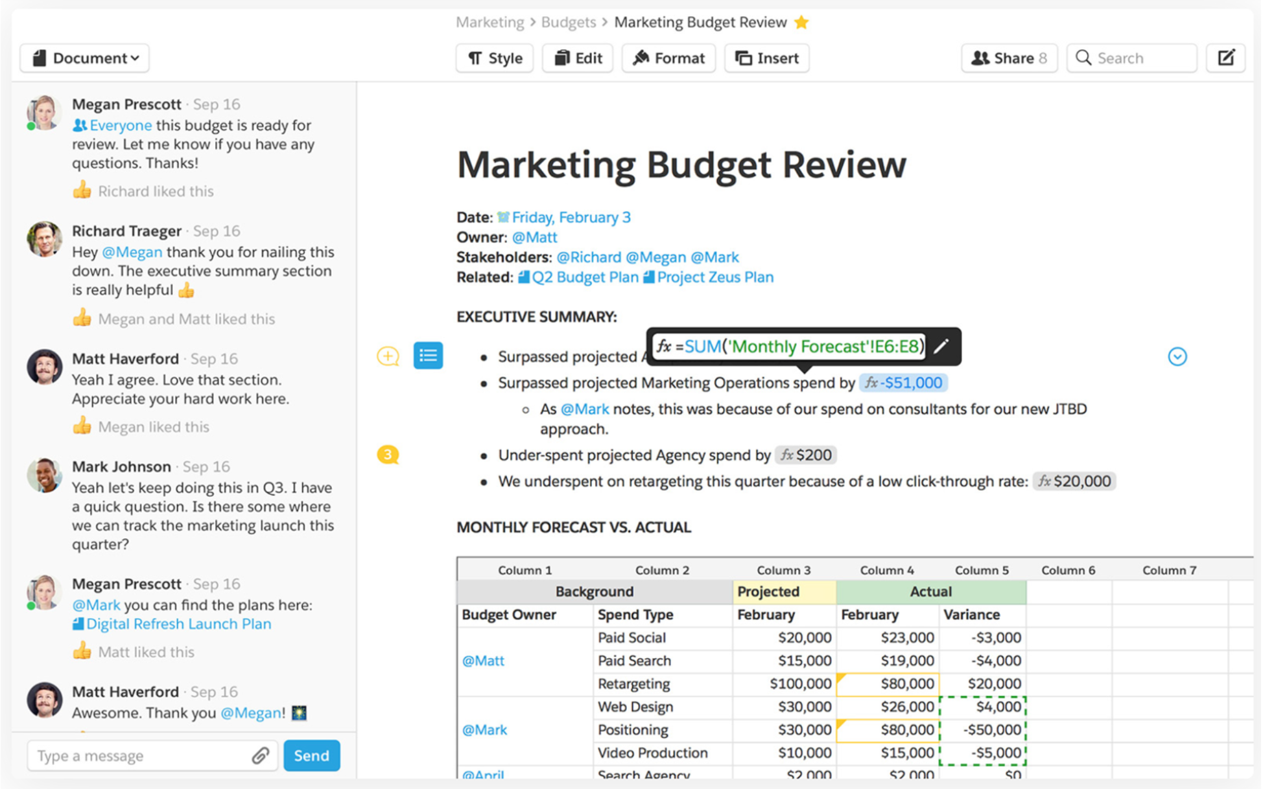The width and height of the screenshot is (1263, 789).
Task: Open the comment bubble showing 3
Action: coord(388,455)
